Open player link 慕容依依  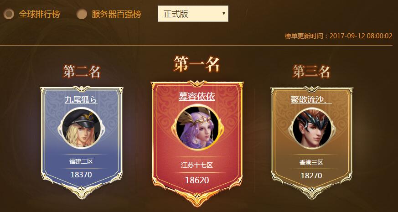coord(196,97)
